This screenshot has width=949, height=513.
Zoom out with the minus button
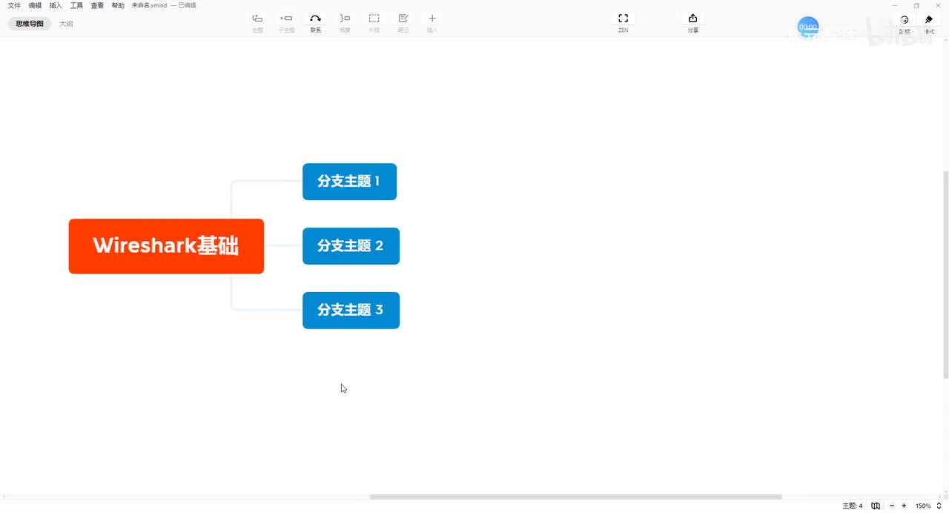pos(892,506)
